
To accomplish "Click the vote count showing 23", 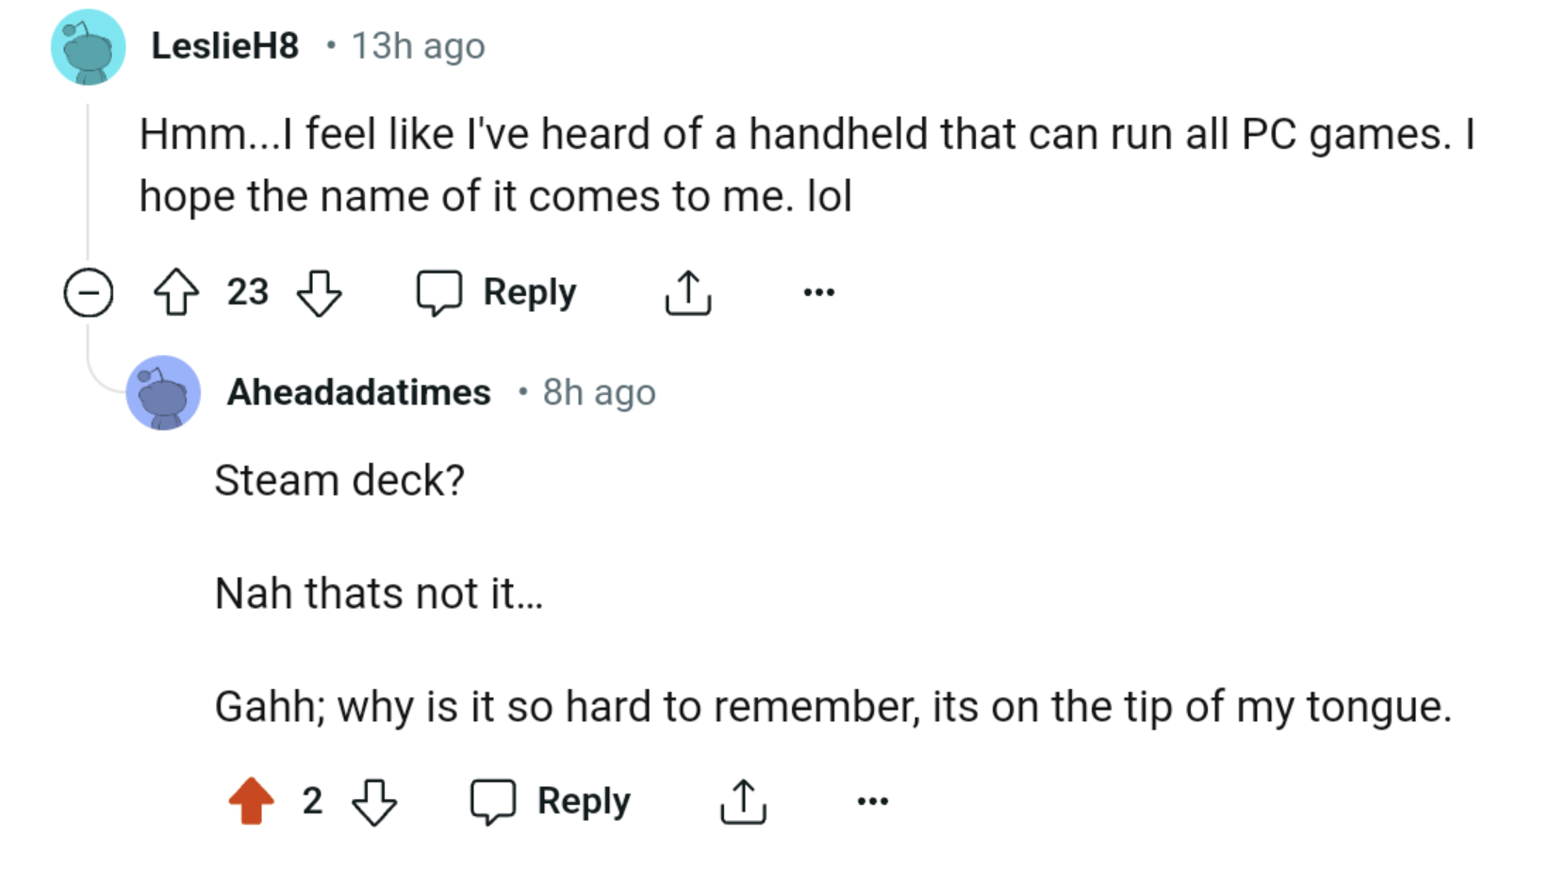I will point(247,292).
